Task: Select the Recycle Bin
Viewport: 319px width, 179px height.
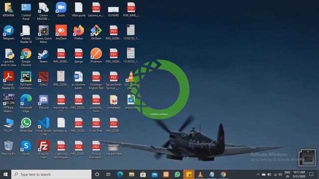Action: [x=8, y=148]
